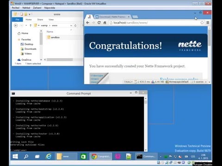The image size is (222, 166).
Task: Click the Explorer horizontal scrollbar
Action: pyautogui.click(x=60, y=59)
